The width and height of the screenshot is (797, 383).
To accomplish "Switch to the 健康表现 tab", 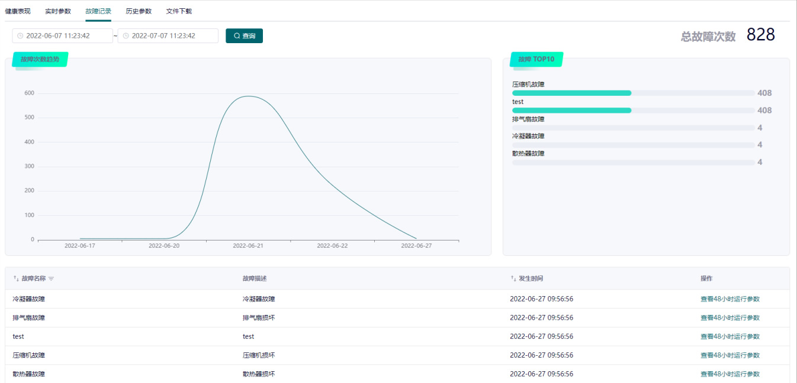I will tap(18, 11).
